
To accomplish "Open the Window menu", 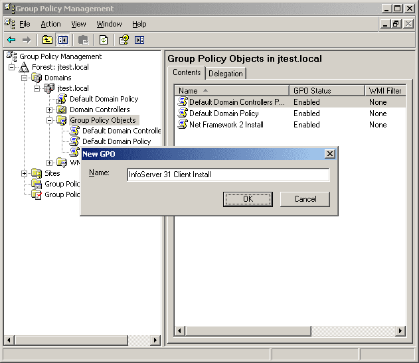I will click(109, 24).
